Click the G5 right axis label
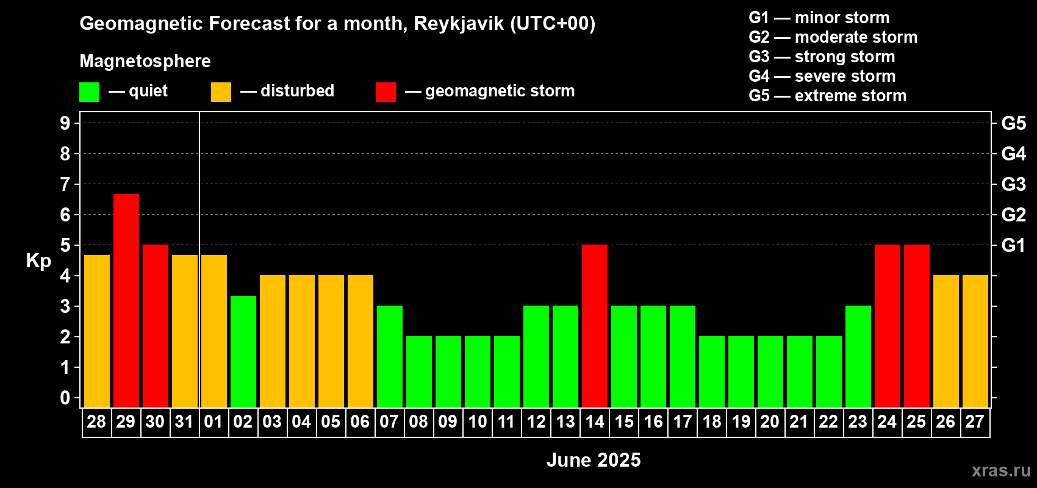Screen dimensions: 1037x488 [x=1014, y=123]
